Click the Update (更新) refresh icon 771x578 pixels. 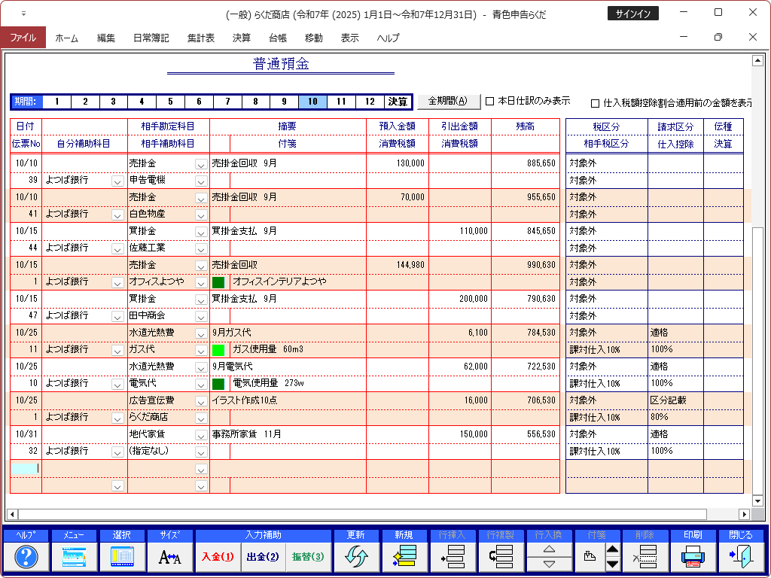(x=356, y=557)
